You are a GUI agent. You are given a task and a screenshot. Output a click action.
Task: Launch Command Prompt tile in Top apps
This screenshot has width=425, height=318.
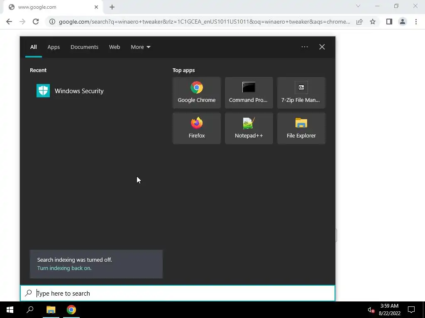249,92
